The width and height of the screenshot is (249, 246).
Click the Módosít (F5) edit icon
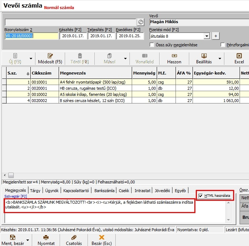pos(50,56)
